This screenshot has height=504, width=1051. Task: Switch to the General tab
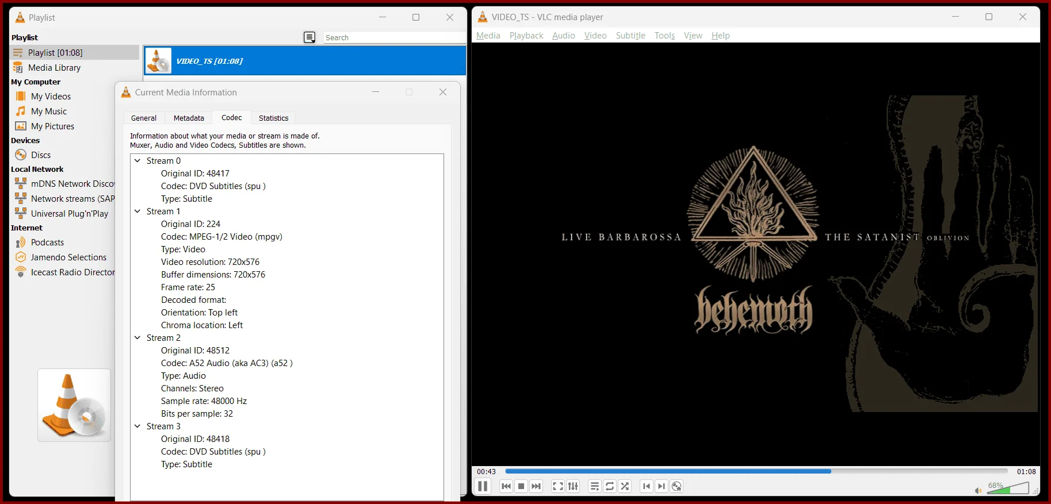point(144,118)
